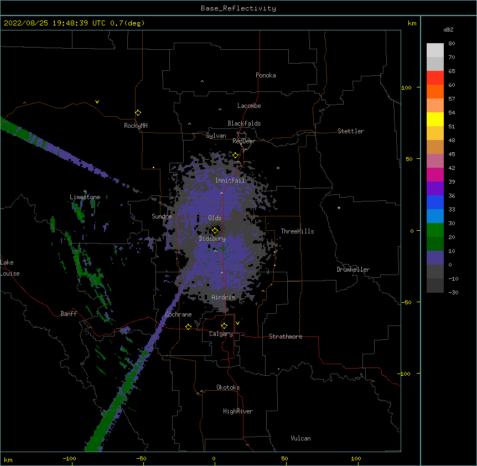This screenshot has height=466, width=477.
Task: Click the ThreeHills label
Action: [x=298, y=231]
